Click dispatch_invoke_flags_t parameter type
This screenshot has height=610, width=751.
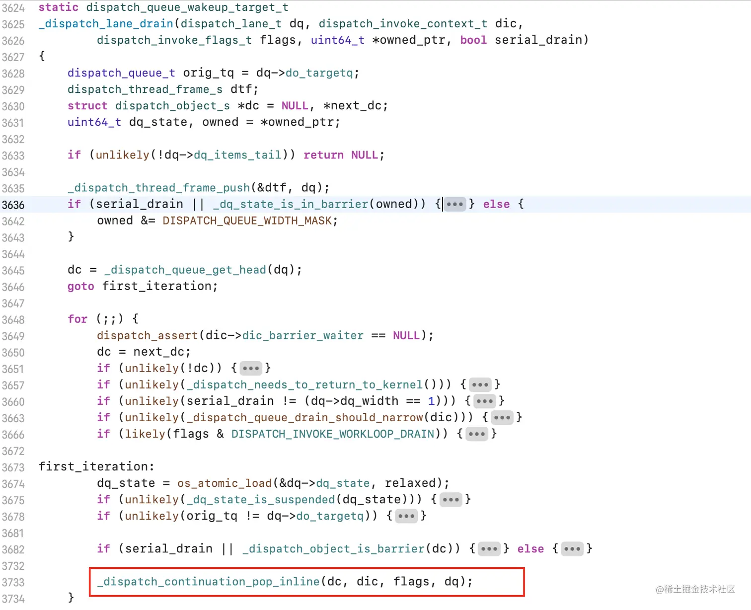point(174,40)
